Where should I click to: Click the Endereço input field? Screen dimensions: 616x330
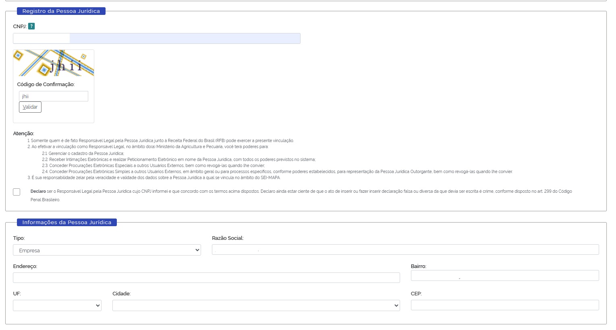[x=206, y=278]
